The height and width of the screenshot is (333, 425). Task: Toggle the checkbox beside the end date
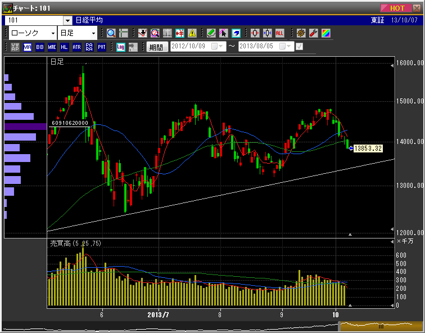299,47
